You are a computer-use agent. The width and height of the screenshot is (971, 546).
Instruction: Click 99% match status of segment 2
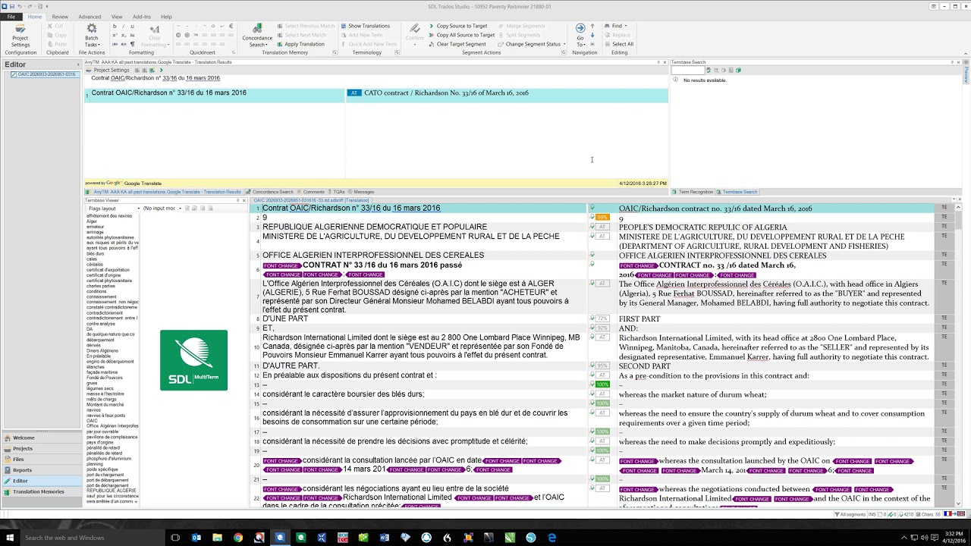coord(602,218)
